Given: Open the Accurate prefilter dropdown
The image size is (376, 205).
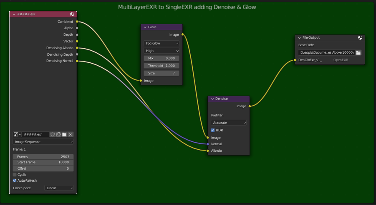Looking at the screenshot, I should point(229,123).
